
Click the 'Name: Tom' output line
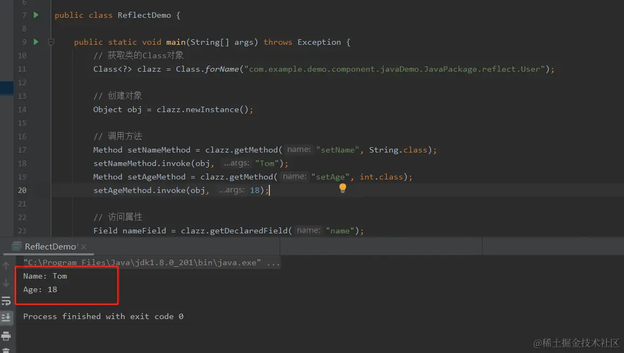(x=45, y=276)
